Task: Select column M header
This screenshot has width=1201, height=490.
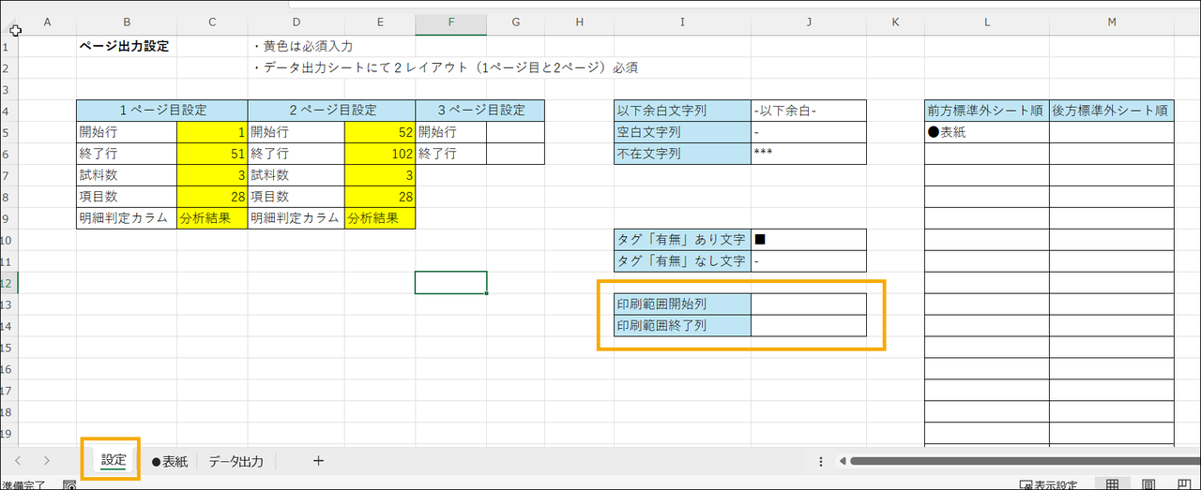Action: tap(1112, 22)
